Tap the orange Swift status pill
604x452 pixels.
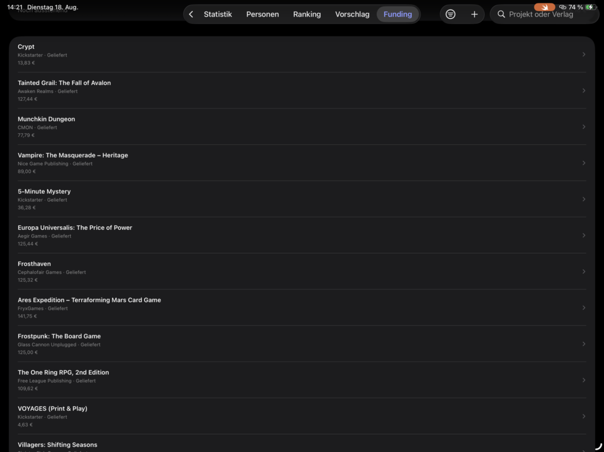click(544, 7)
